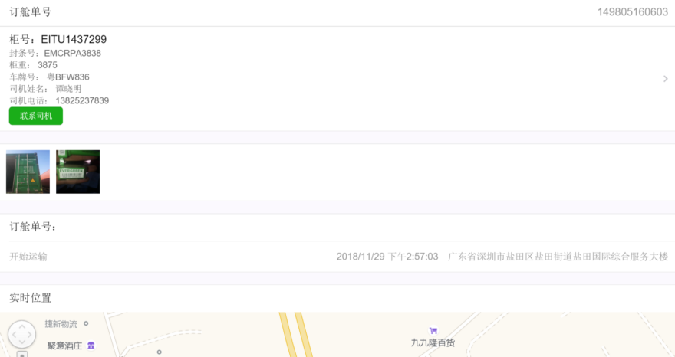
Task: Click the 九九隆百货 map label
Action: 433,342
